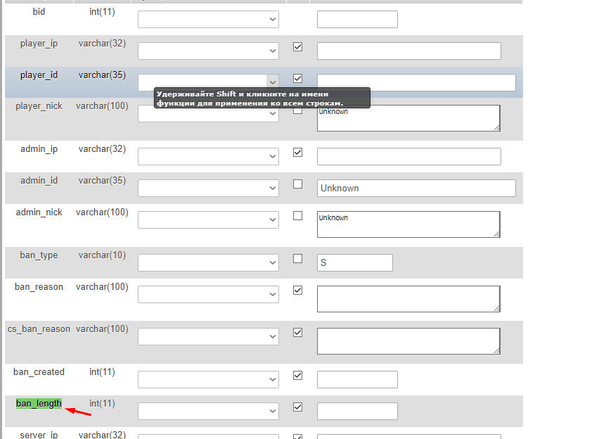Expand function dropdown for admin_id row
Viewport: 606px width, 439px height.
pyautogui.click(x=208, y=188)
